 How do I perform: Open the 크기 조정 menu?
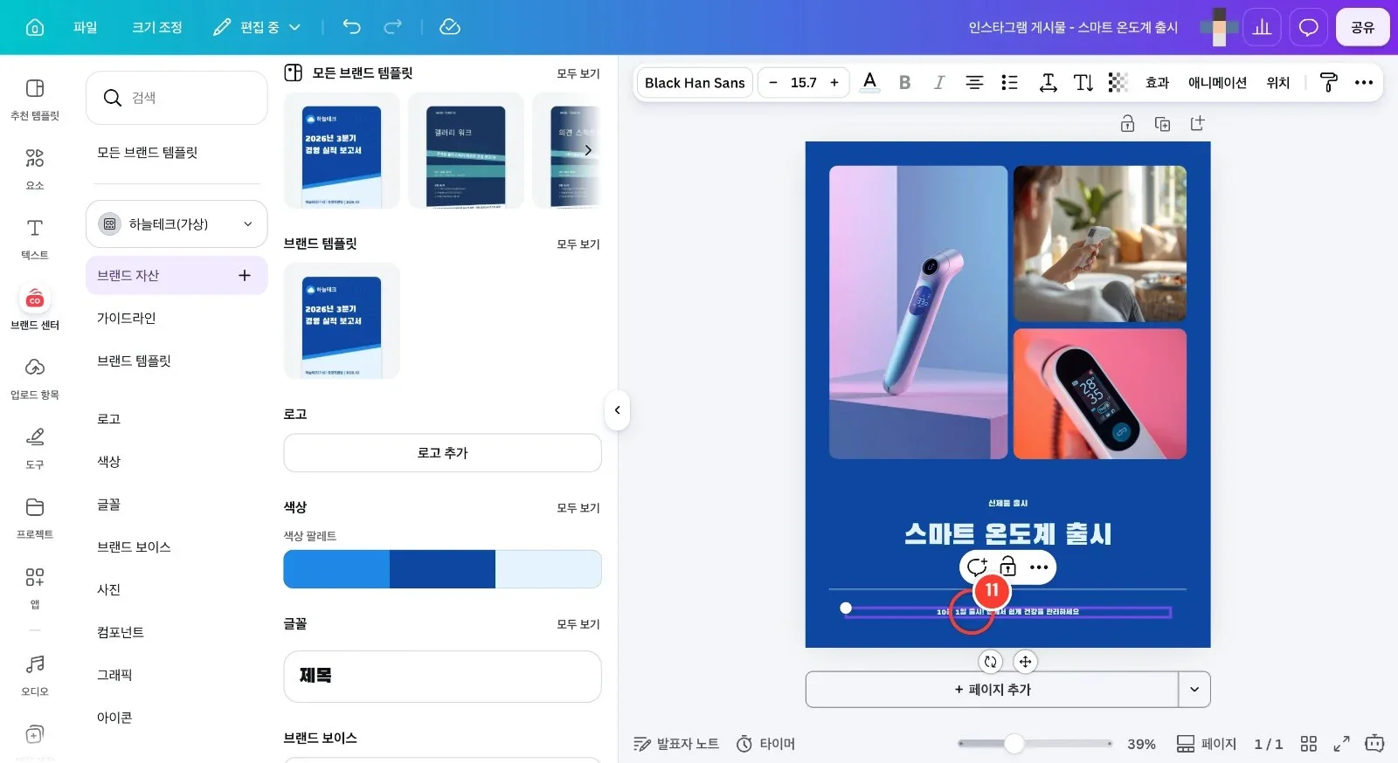pyautogui.click(x=157, y=27)
